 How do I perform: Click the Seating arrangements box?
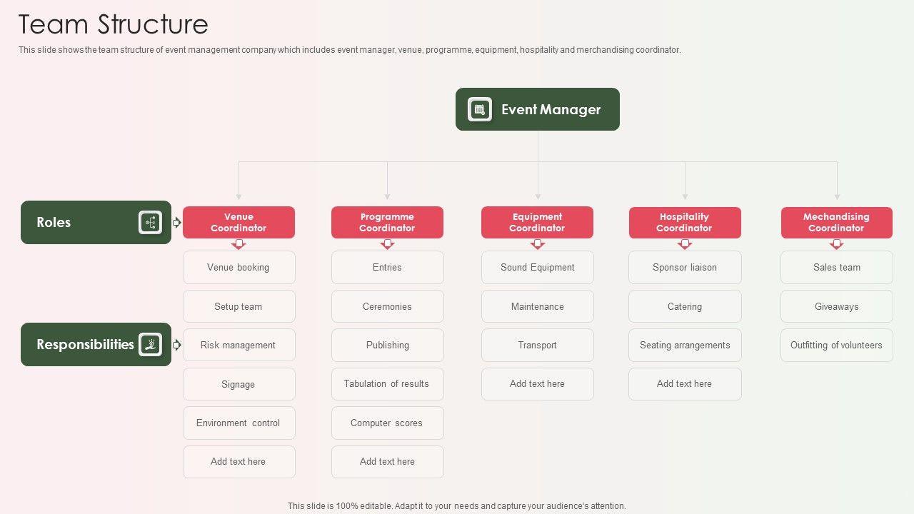coord(685,345)
